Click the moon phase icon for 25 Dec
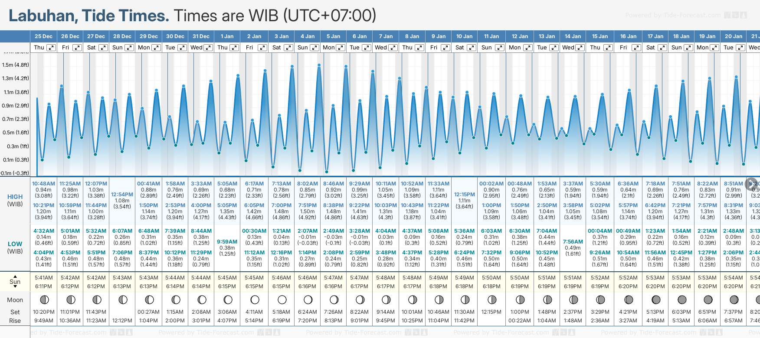 click(x=44, y=299)
